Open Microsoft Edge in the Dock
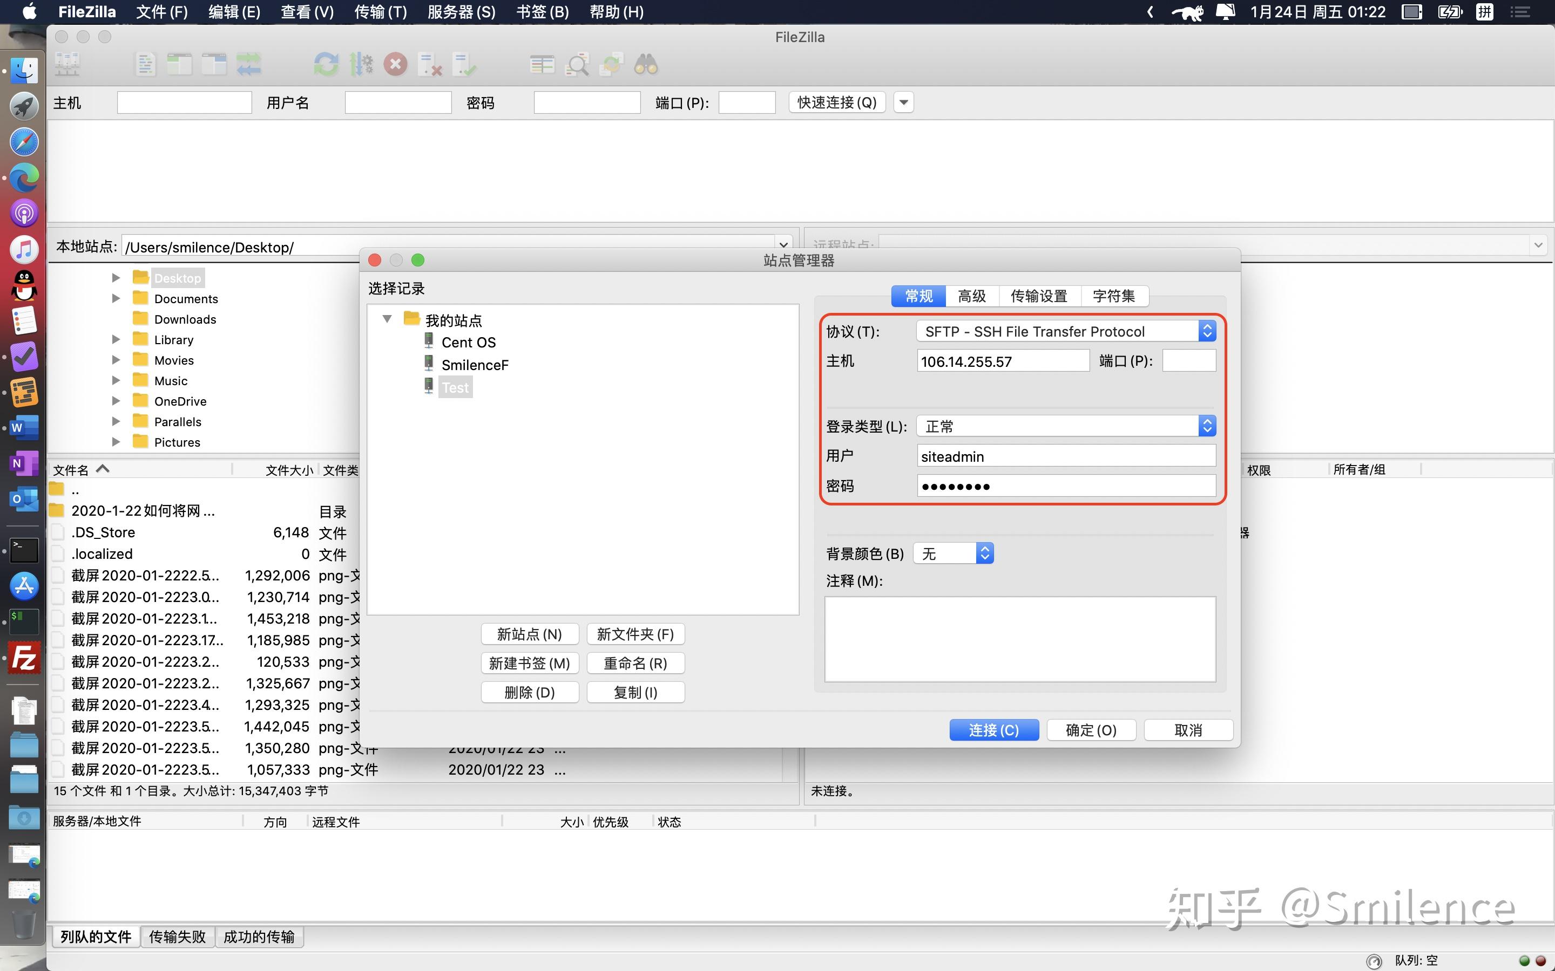Screen dimensions: 1555x971 tap(24, 178)
